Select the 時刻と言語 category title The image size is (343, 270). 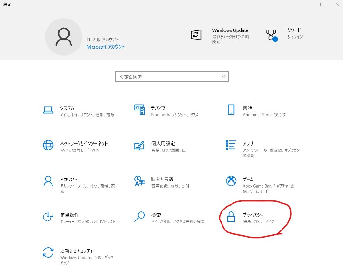162,179
